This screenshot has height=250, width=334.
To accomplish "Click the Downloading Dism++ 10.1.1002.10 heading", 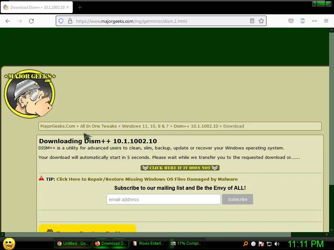I will pos(98,141).
